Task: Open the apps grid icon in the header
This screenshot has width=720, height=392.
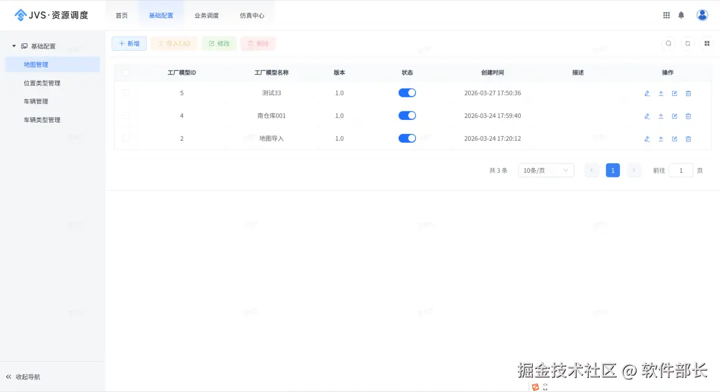Action: 666,14
